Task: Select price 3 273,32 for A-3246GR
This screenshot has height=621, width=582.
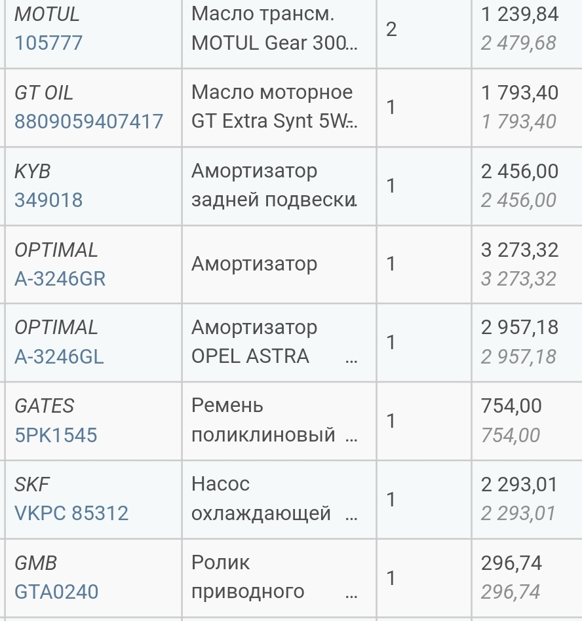Action: tap(519, 250)
